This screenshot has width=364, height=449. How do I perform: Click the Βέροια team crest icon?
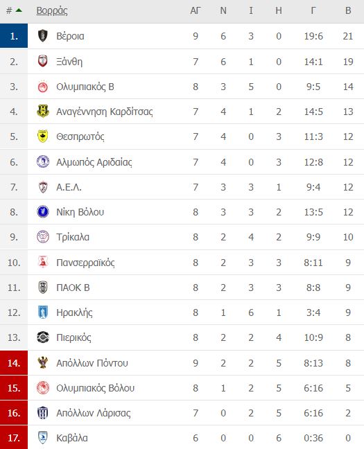tap(43, 36)
